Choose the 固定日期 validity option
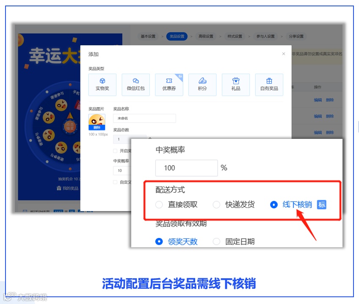The height and width of the screenshot is (304, 359). pos(234,241)
